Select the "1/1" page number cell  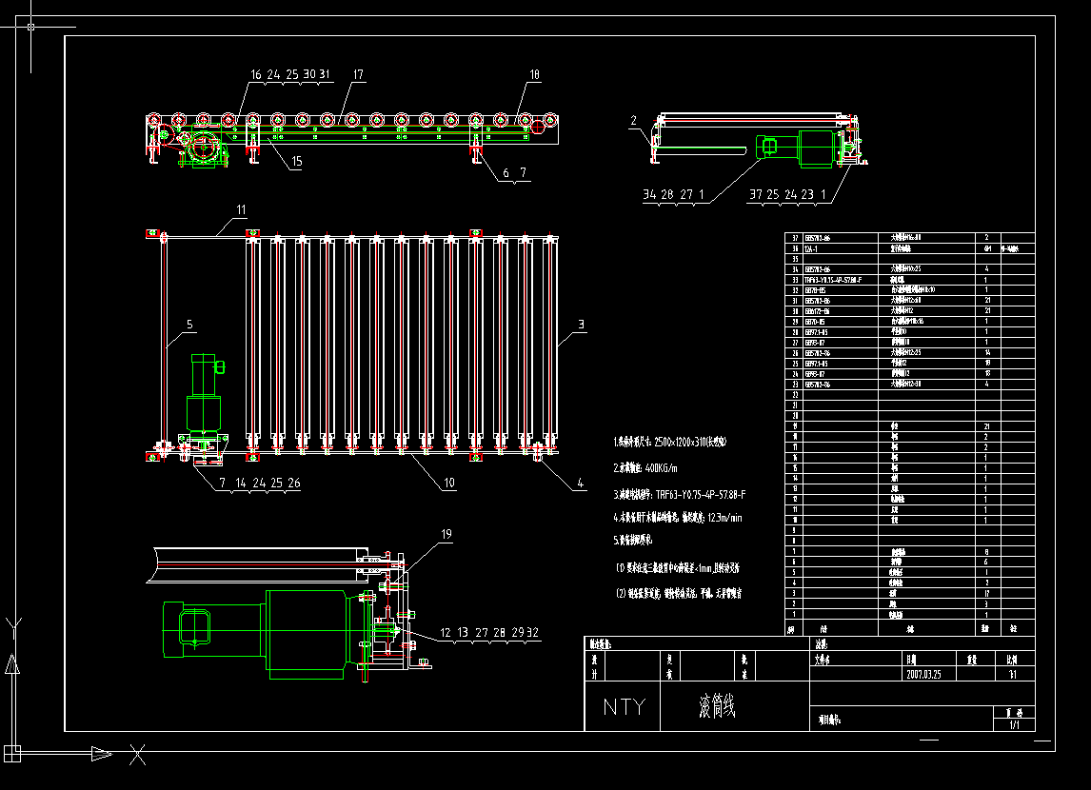[1015, 725]
